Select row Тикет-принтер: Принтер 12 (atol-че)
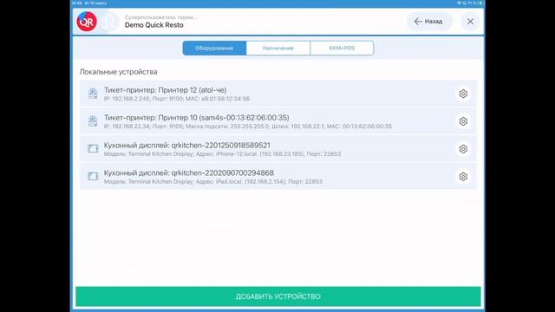This screenshot has height=312, width=555. tap(278, 94)
